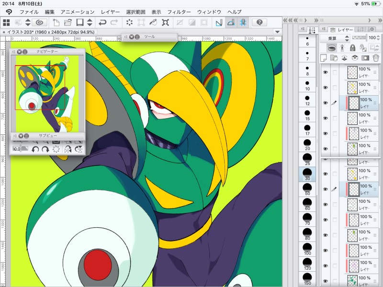Toggle lock transparent pixels
The height and width of the screenshot is (287, 383).
point(363,48)
